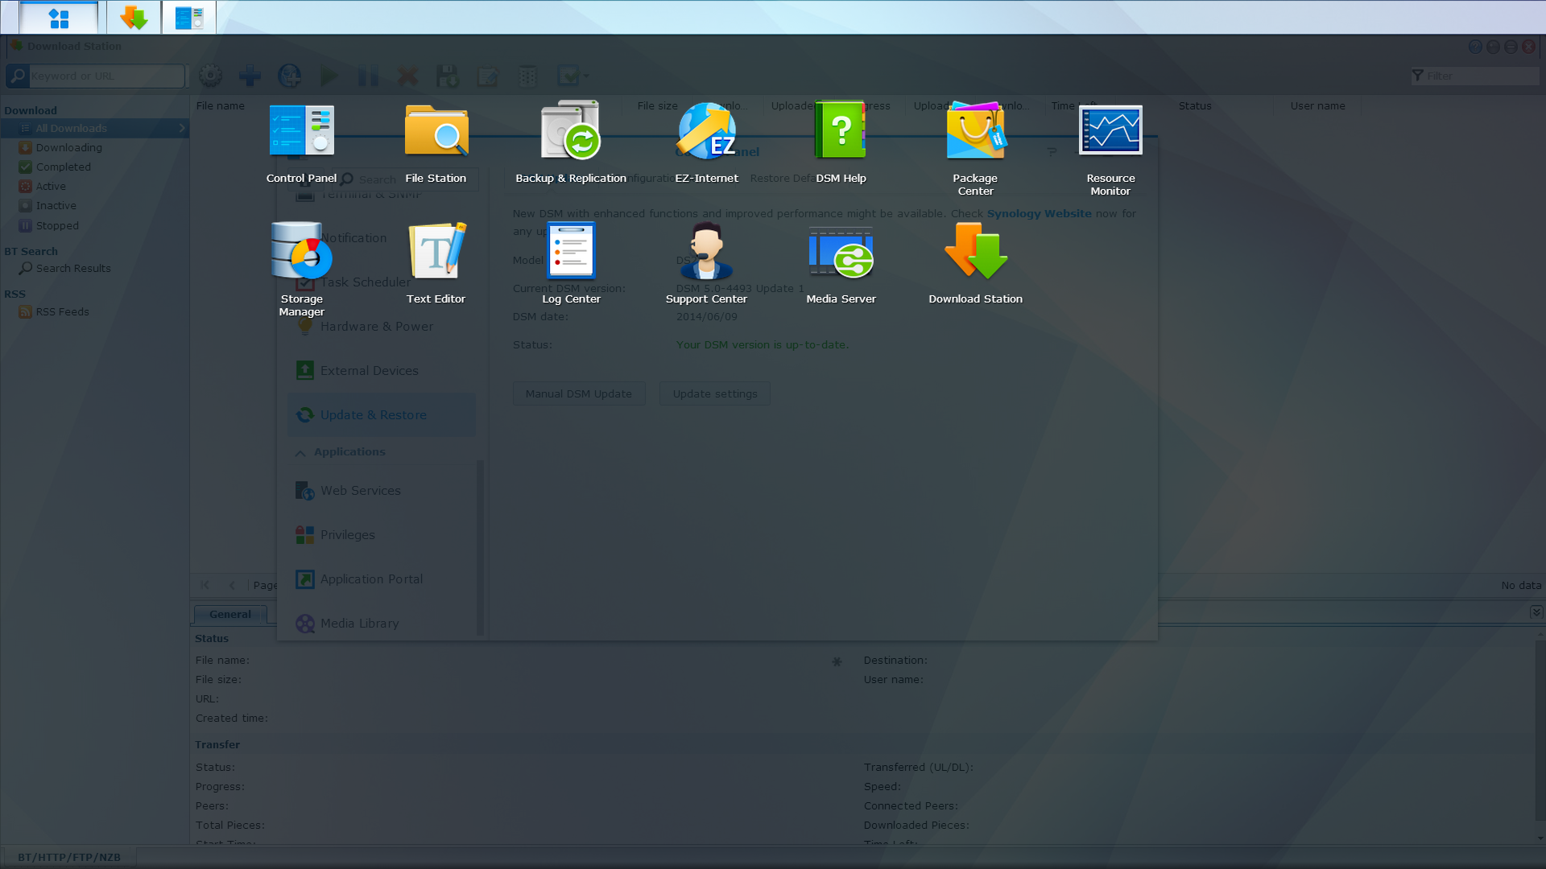Sort by the File name column header
This screenshot has width=1546, height=869.
click(220, 105)
